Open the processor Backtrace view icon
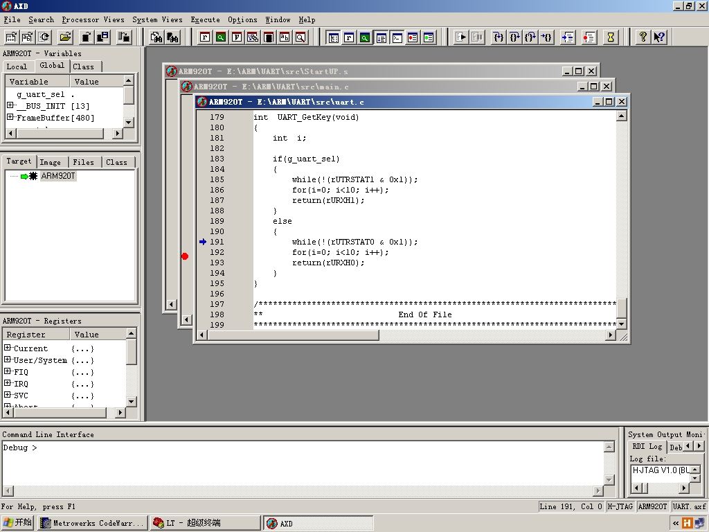The width and height of the screenshot is (709, 532). pos(253,37)
